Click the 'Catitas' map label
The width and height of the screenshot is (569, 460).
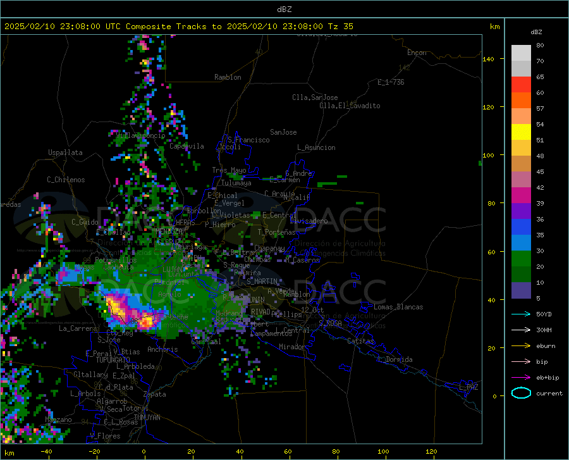[x=361, y=341]
